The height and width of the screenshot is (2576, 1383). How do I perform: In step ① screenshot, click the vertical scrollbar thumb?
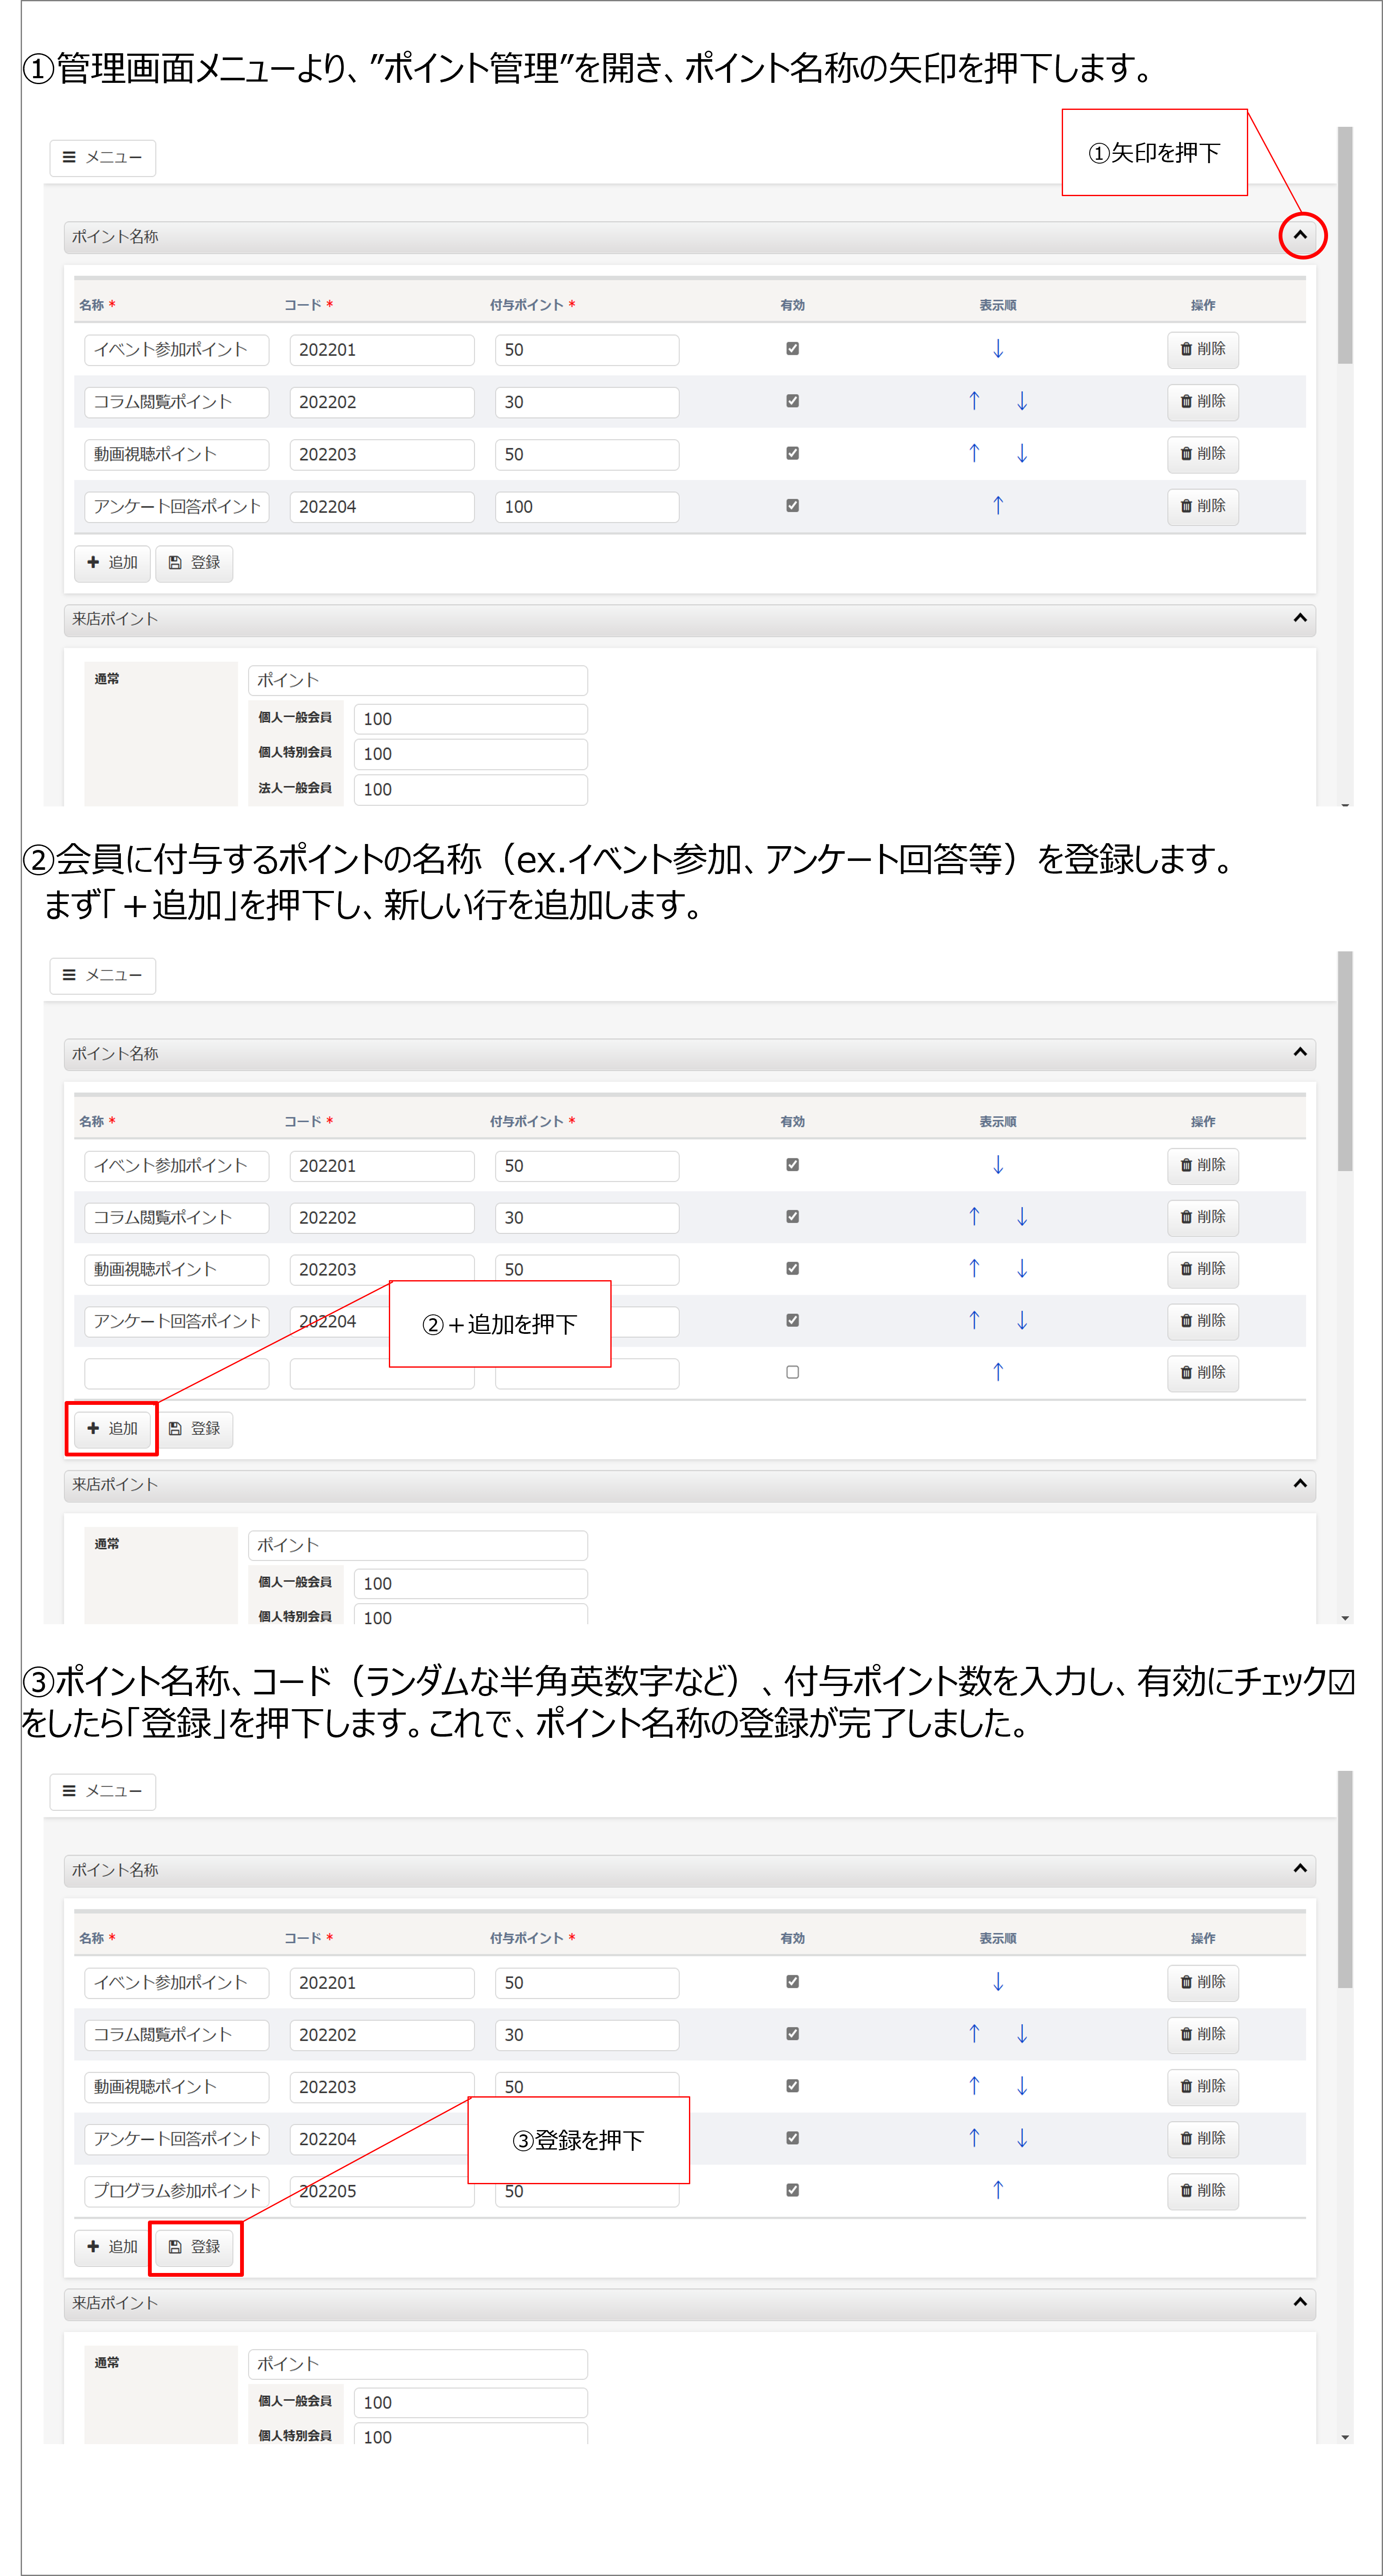pyautogui.click(x=1345, y=245)
